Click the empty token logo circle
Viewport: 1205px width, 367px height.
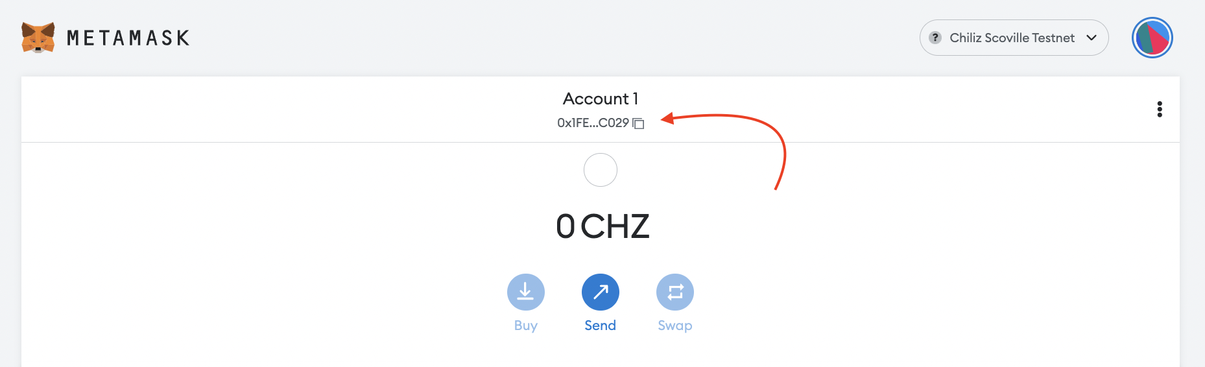click(601, 170)
